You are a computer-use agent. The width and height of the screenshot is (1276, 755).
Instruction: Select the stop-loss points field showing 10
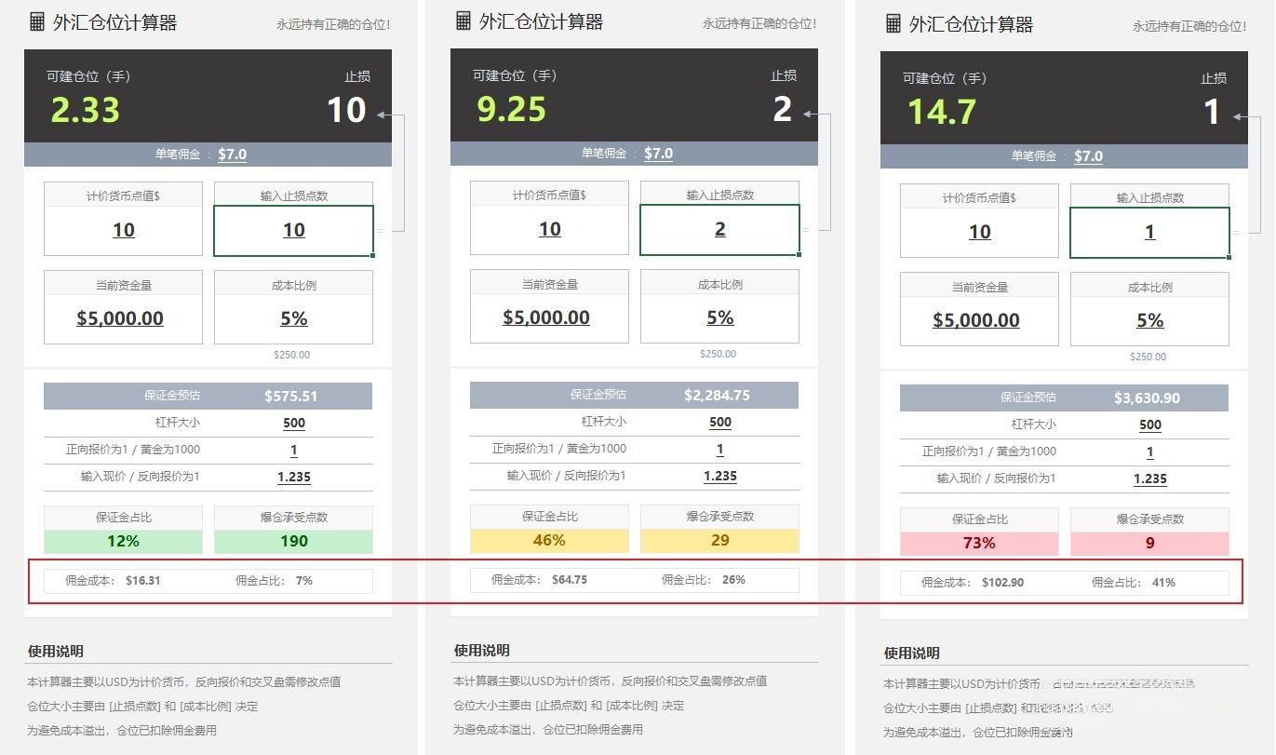[293, 230]
